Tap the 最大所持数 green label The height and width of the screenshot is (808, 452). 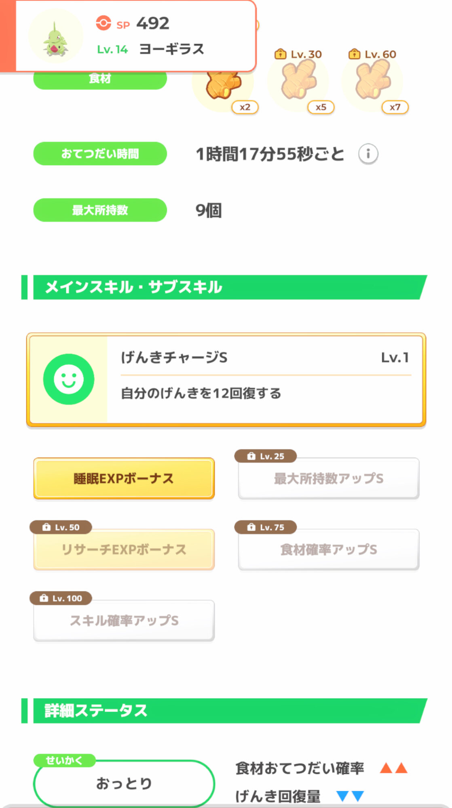tap(100, 210)
